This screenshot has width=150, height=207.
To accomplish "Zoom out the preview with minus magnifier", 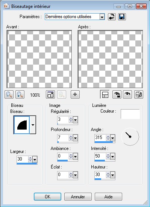I will click(x=9, y=94).
